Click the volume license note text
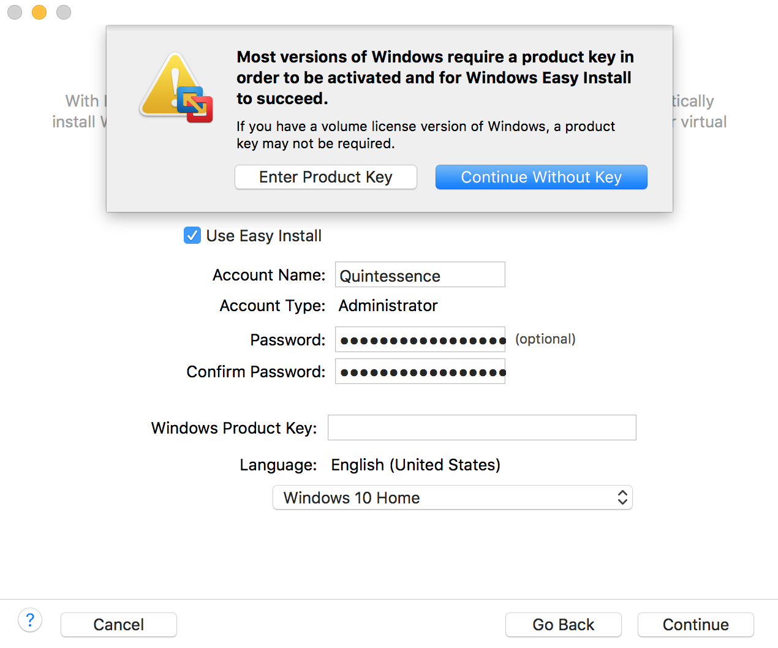 (x=426, y=135)
